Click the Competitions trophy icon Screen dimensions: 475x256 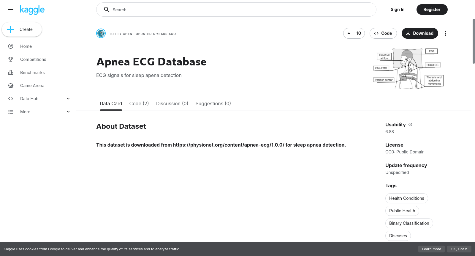coord(11,59)
